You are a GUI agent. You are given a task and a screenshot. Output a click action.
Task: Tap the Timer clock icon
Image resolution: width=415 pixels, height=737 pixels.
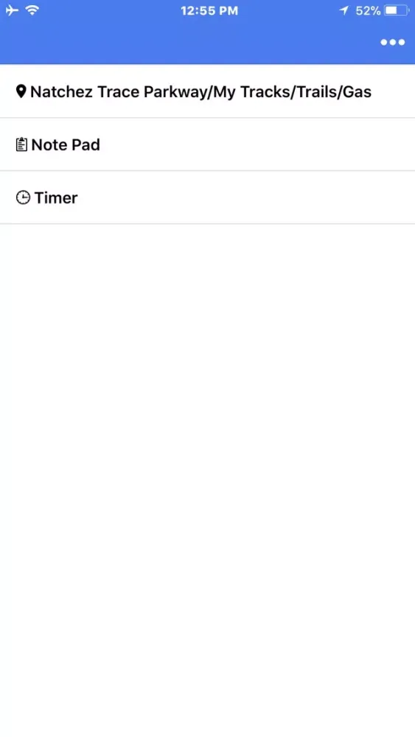23,198
